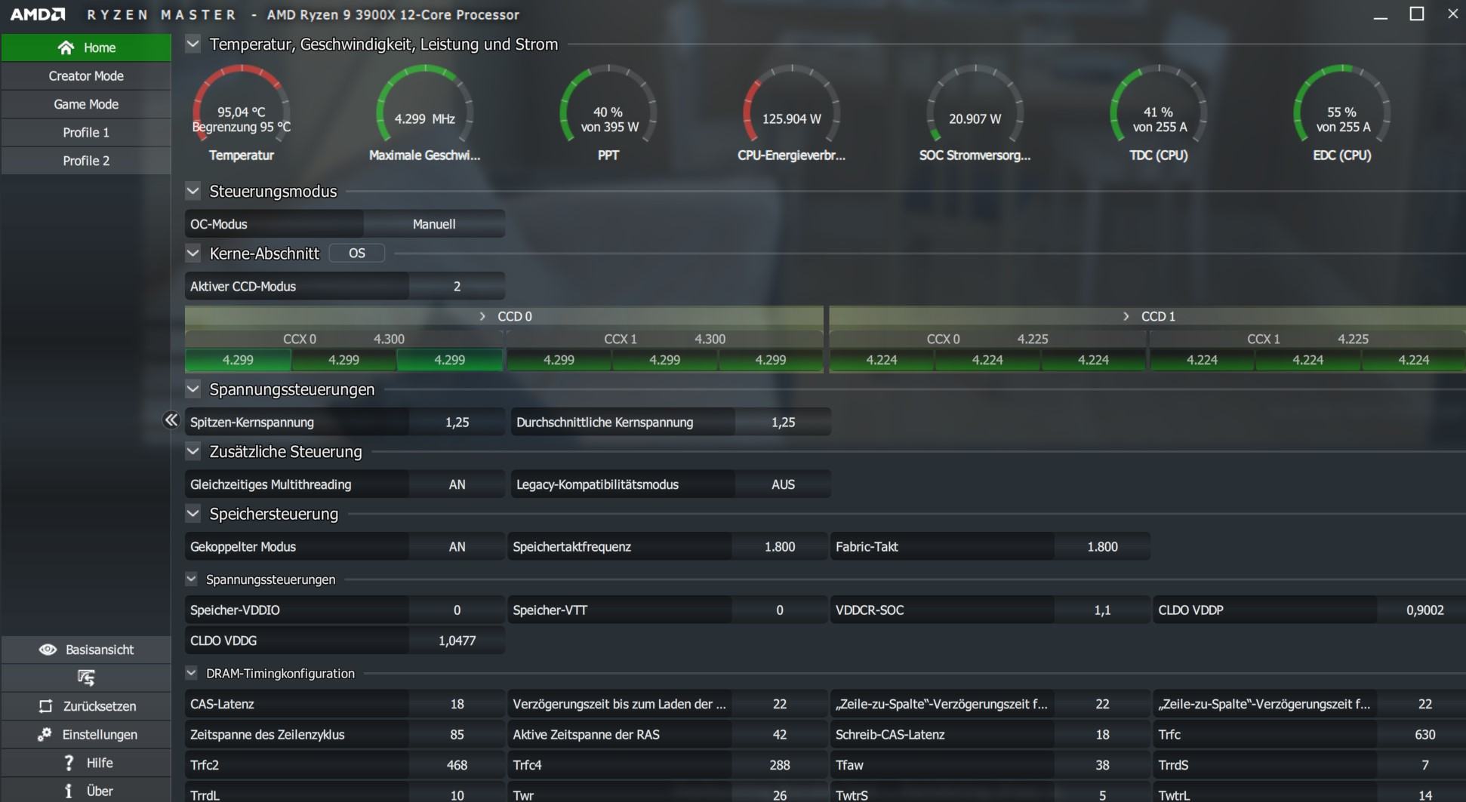This screenshot has width=1466, height=802.
Task: Collapse the memory Spannungssteuerungen subsection
Action: pyautogui.click(x=191, y=579)
